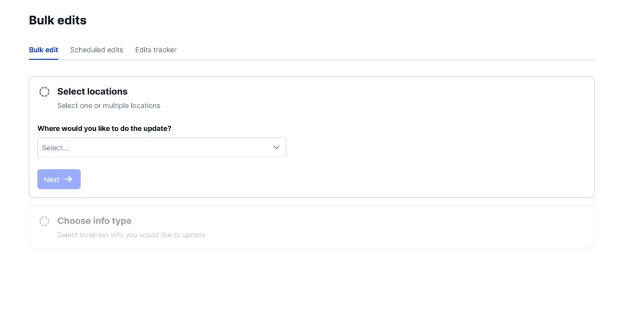Open the location dropdown field
The width and height of the screenshot is (634, 312).
tap(162, 147)
